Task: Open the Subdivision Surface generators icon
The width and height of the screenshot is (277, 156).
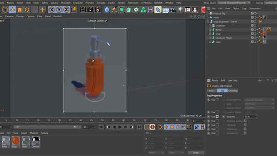Action: point(122,10)
